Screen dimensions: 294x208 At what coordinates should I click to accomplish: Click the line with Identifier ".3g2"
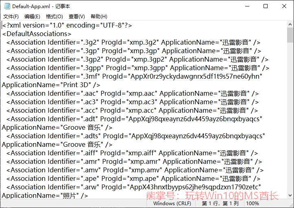coord(133,43)
